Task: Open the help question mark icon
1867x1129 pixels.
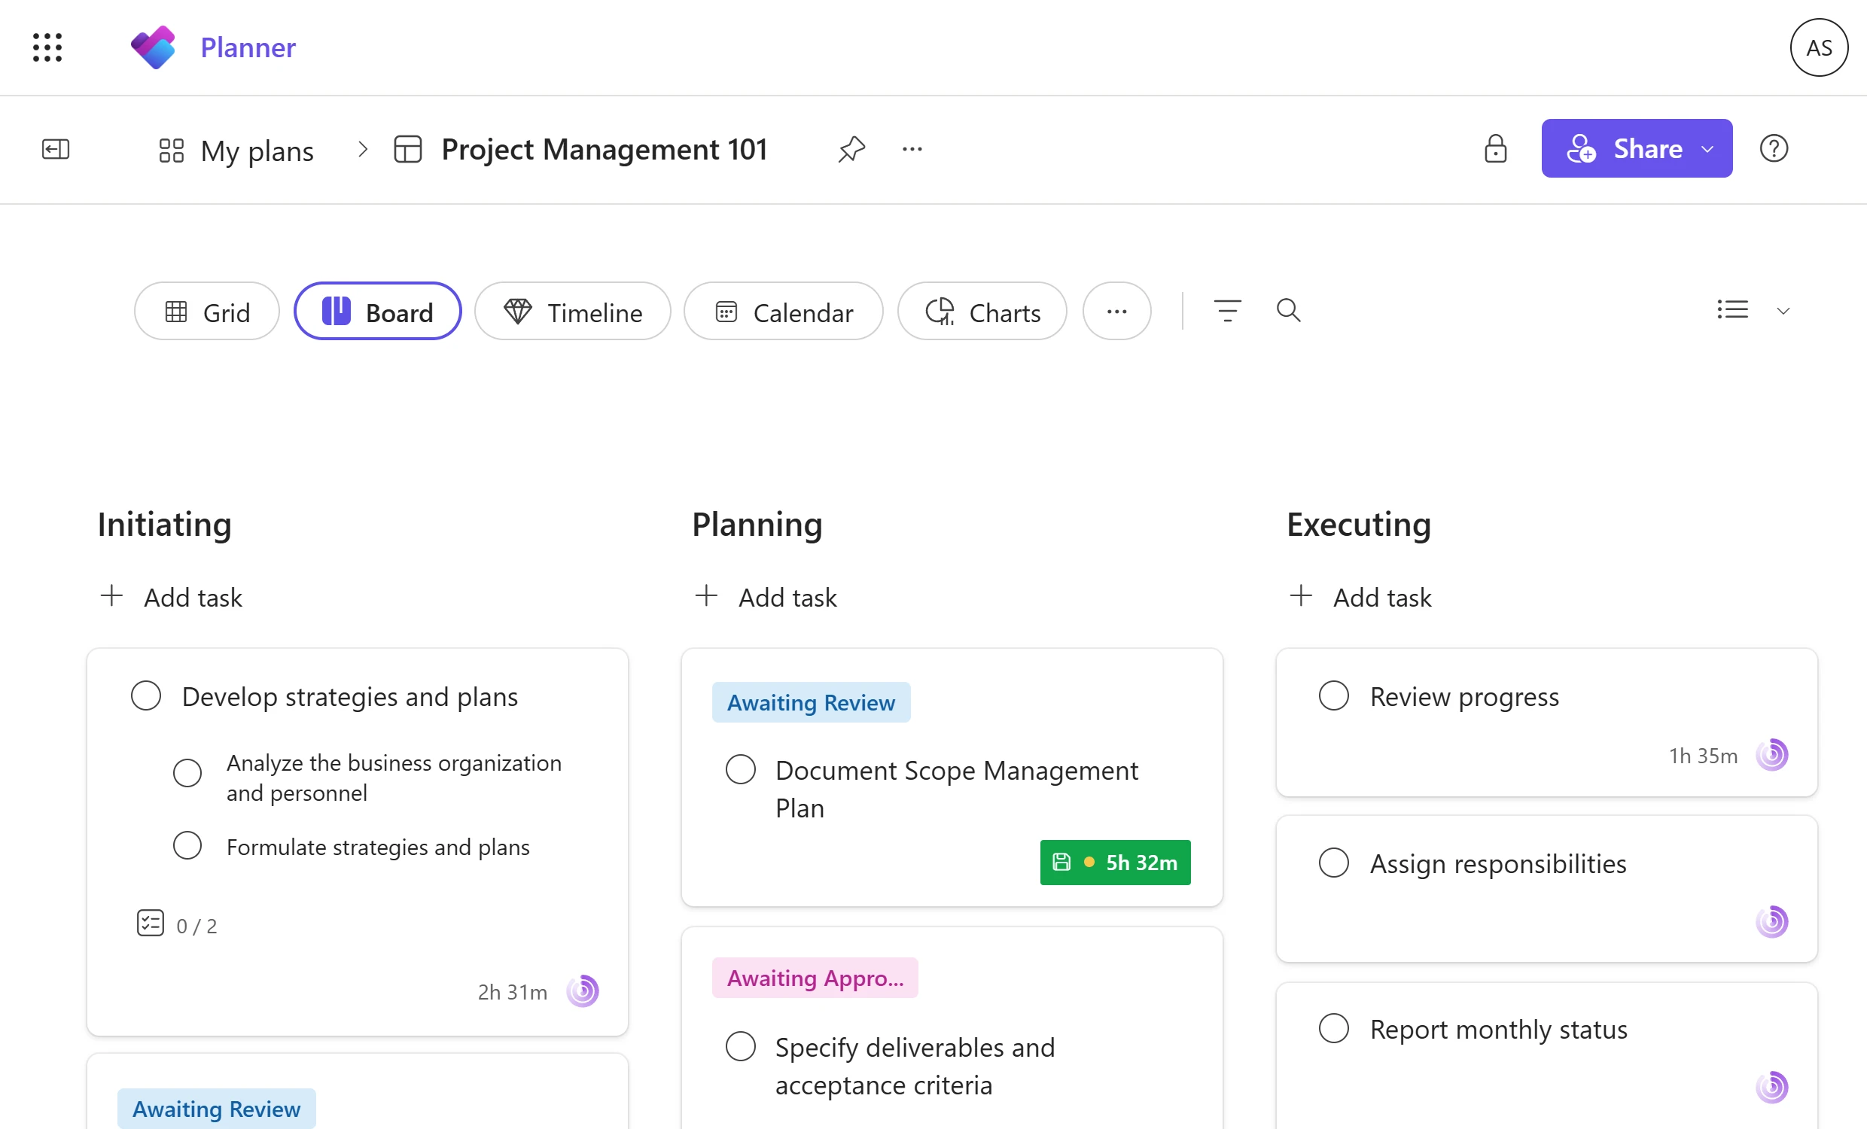Action: 1773,148
